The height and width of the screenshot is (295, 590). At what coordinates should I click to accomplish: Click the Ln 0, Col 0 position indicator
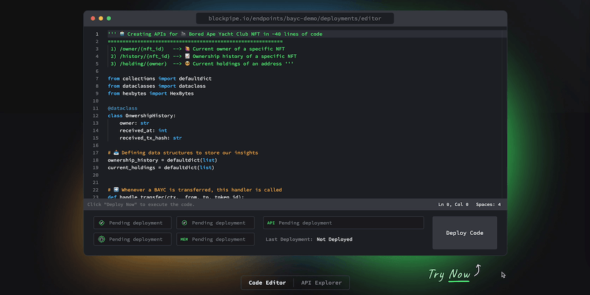click(x=453, y=205)
